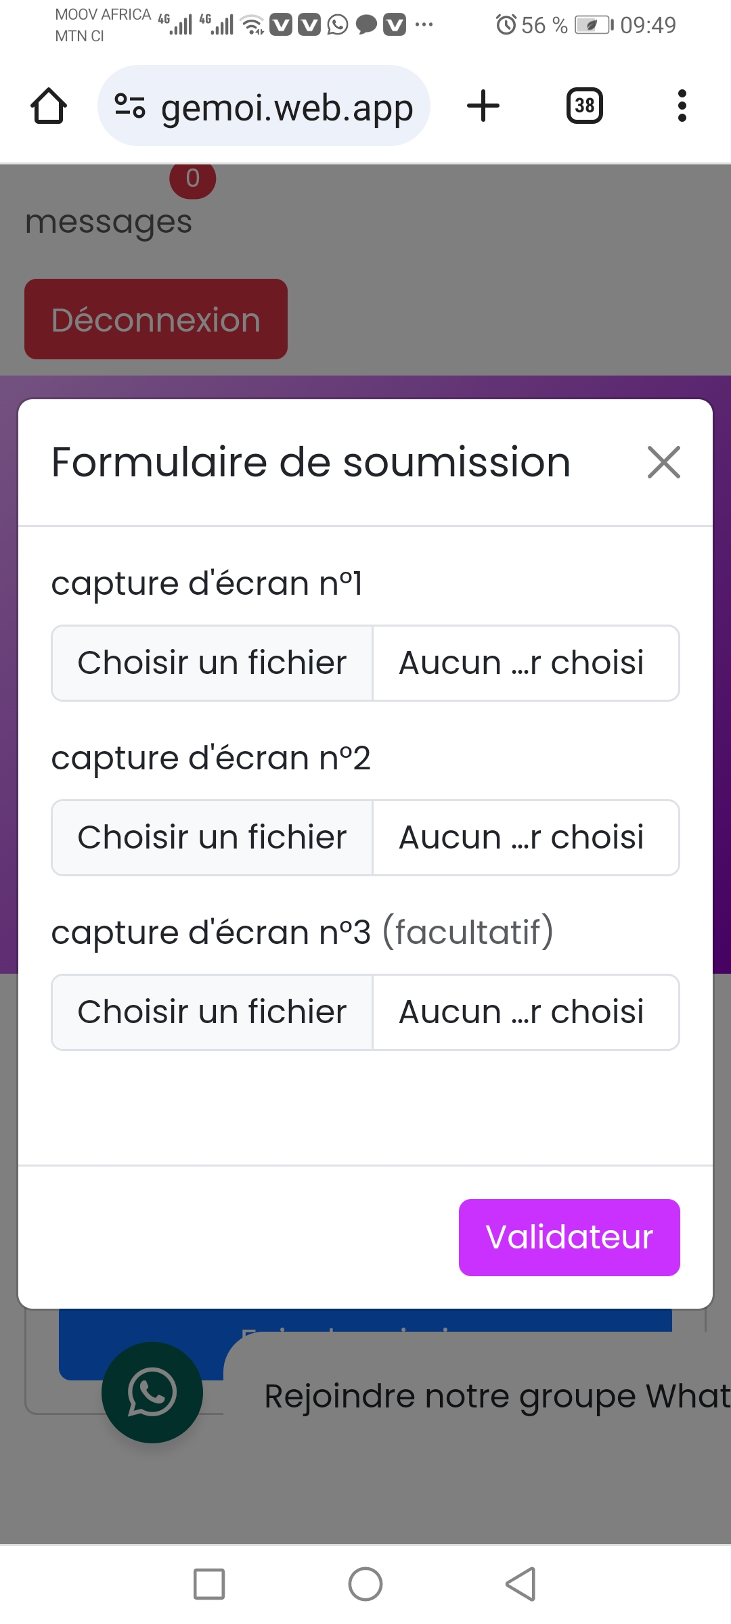This screenshot has height=1624, width=731.
Task: Open a new tab with plus icon
Action: [483, 106]
